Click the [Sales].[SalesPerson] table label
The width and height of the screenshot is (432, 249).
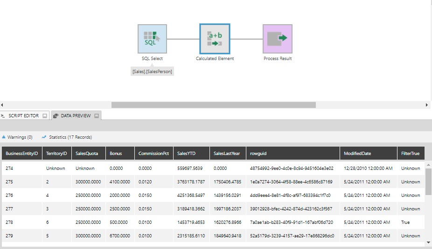(x=153, y=72)
